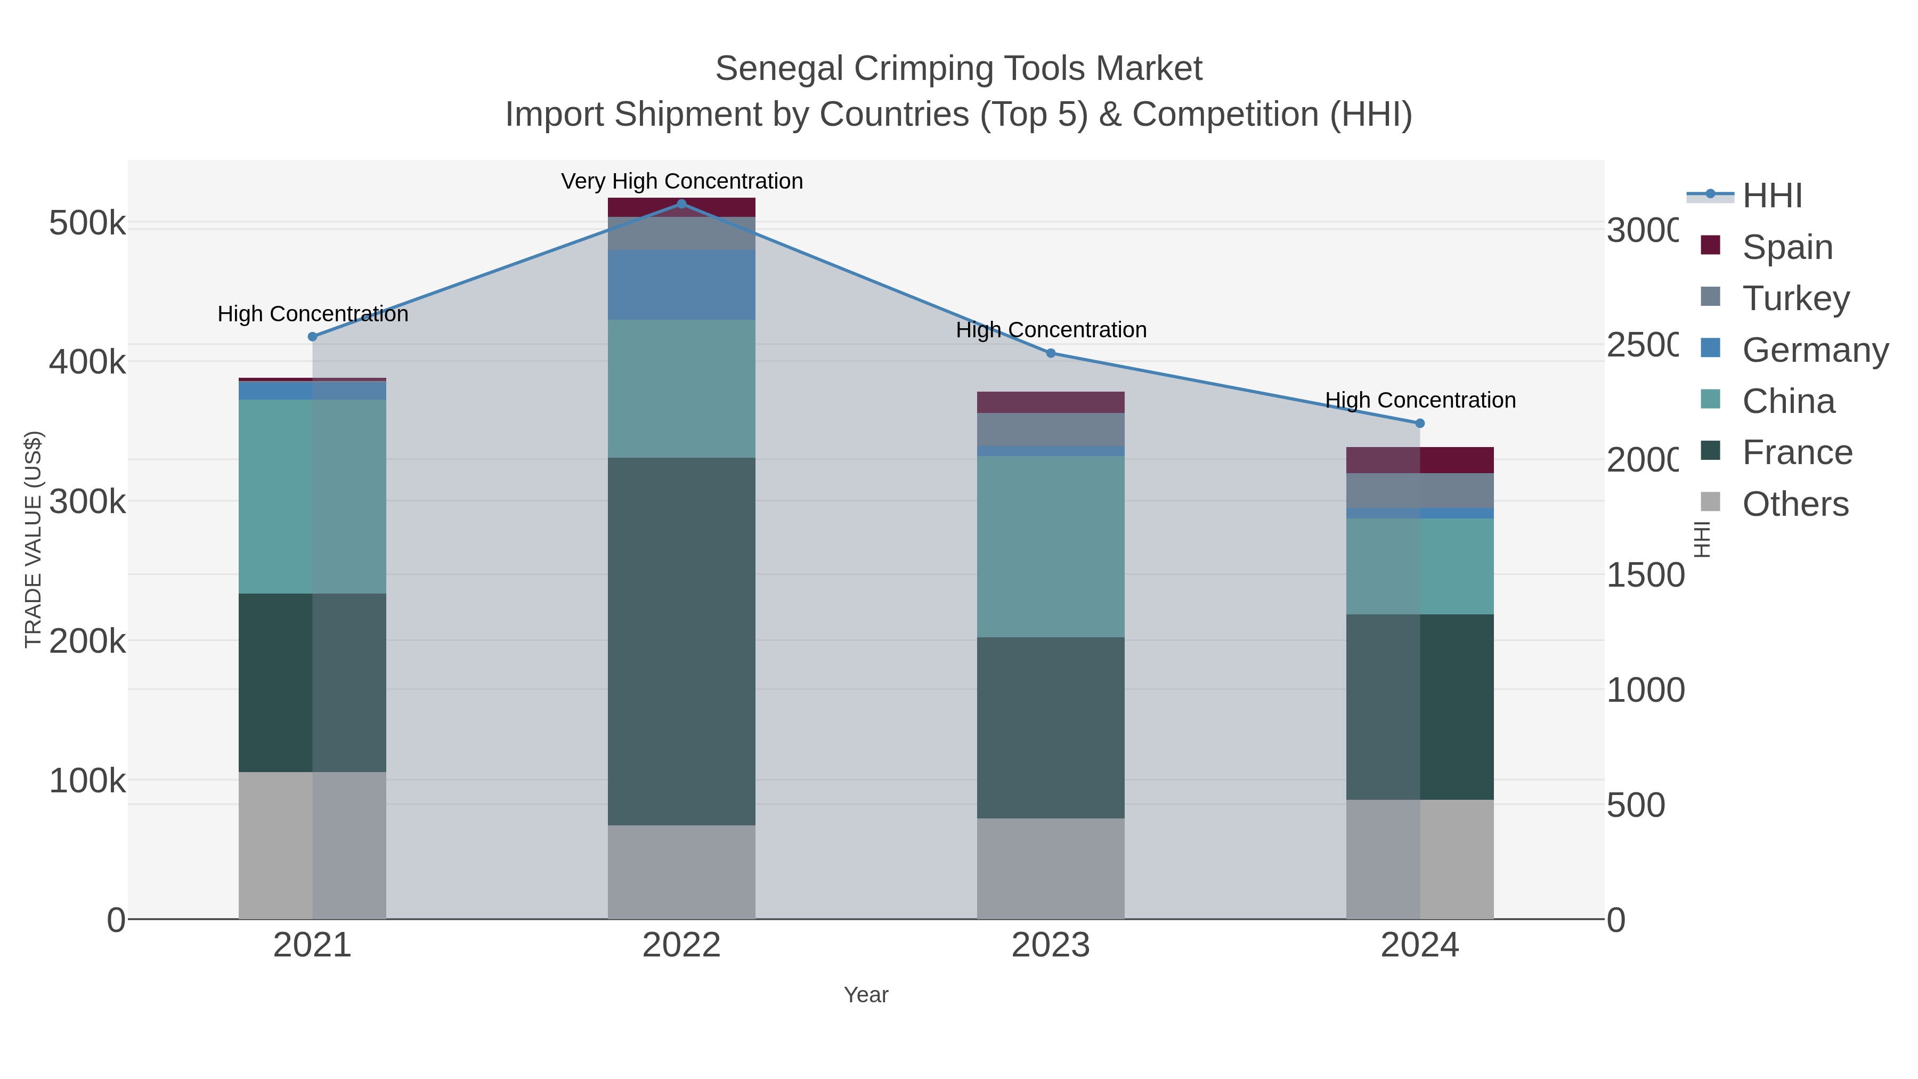Toggle the France series in legend

(1776, 452)
